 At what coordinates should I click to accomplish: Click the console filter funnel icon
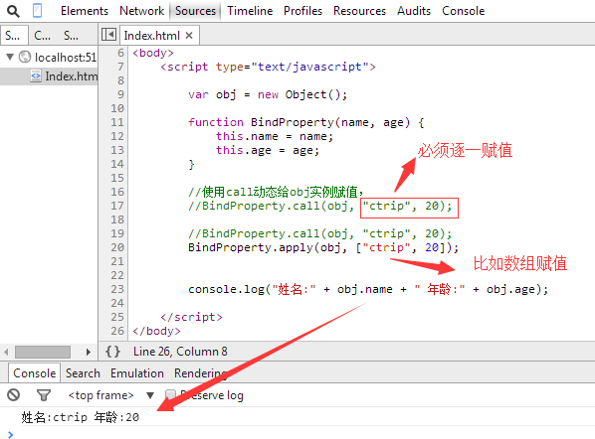43,395
